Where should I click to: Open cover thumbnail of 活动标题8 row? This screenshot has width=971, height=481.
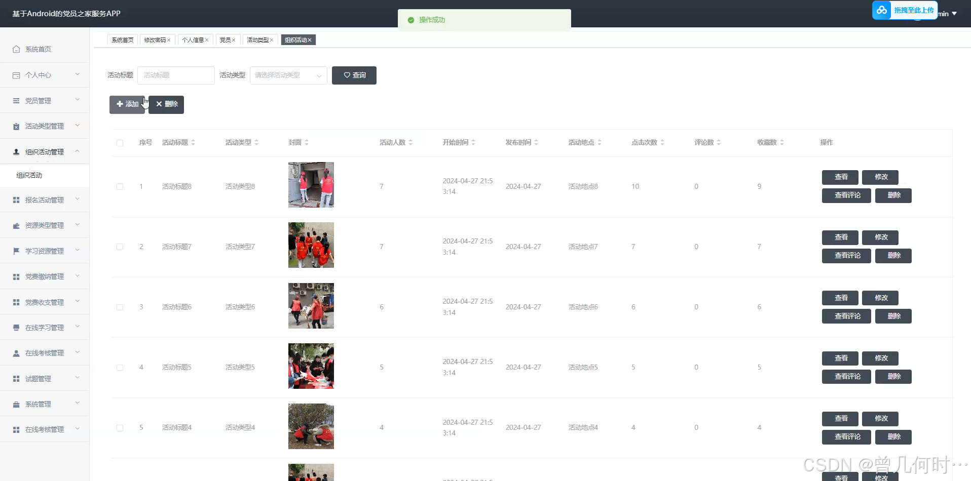click(311, 185)
